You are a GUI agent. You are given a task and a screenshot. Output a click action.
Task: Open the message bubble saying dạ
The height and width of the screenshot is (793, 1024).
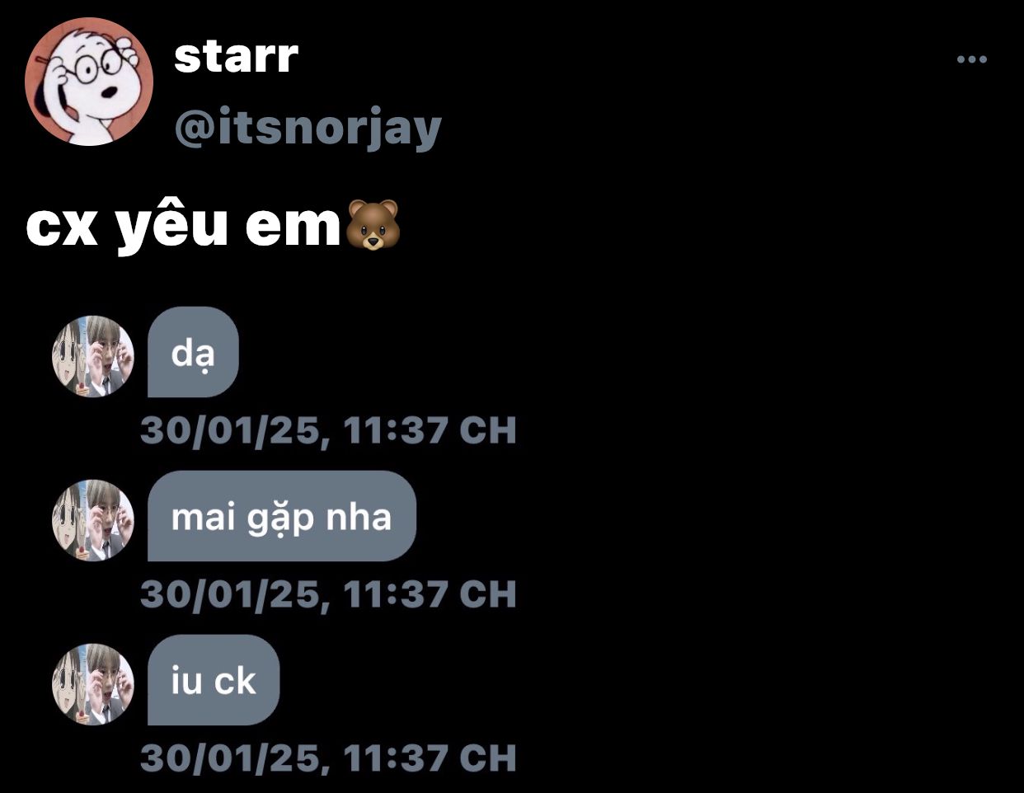(x=193, y=352)
